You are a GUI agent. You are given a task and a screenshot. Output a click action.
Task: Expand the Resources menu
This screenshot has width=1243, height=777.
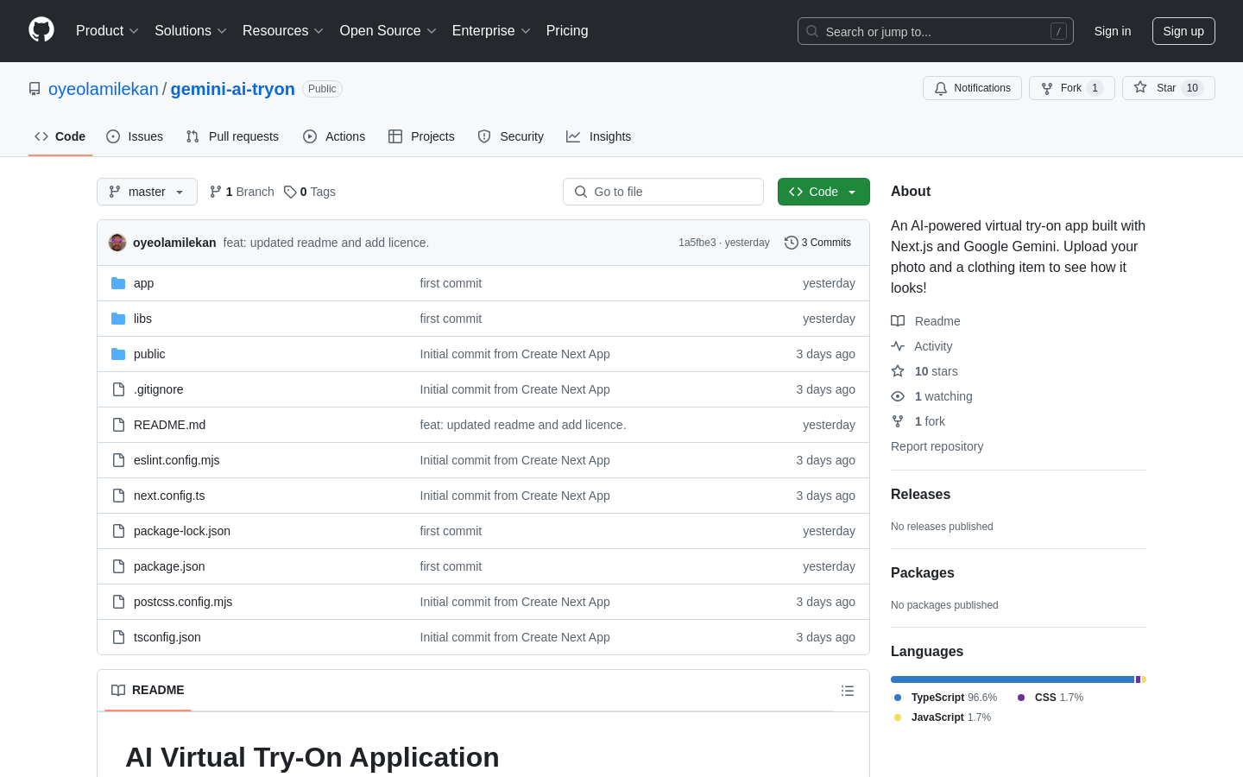coord(283,30)
